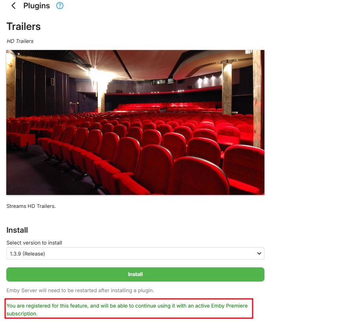Click the word 'subscription.' in green text
Screen dimensions: 359x328
(x=22, y=314)
